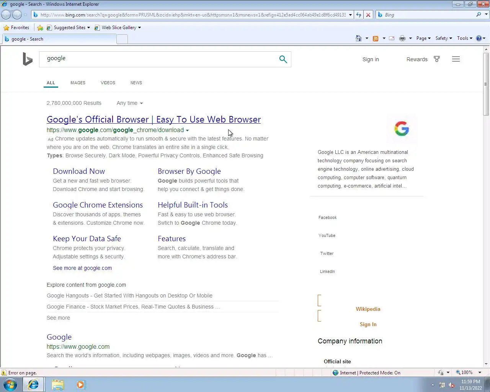The width and height of the screenshot is (490, 392).
Task: Click the Bing logo icon
Action: (x=28, y=59)
